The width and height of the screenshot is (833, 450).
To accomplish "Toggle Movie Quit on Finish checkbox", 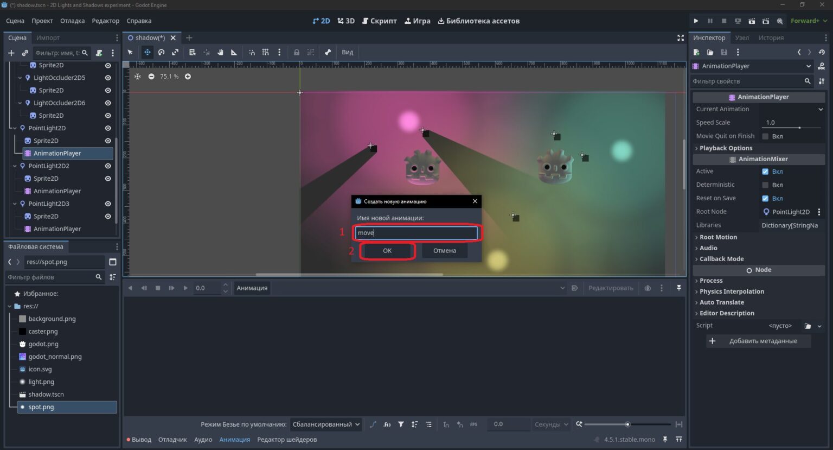I will pos(765,136).
